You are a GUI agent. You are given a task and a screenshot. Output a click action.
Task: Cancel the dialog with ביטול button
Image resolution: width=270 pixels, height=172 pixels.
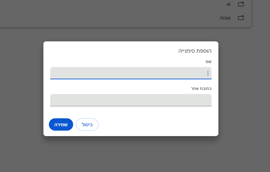tap(87, 124)
